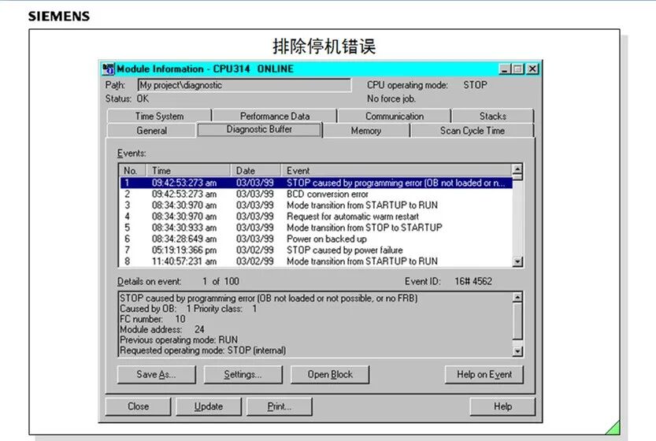Open the Settings... dialog button
The height and width of the screenshot is (441, 656).
click(x=243, y=375)
